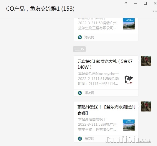
Task: Click the description 本帖最后由Noopsyche于 text
Action: click(x=98, y=74)
